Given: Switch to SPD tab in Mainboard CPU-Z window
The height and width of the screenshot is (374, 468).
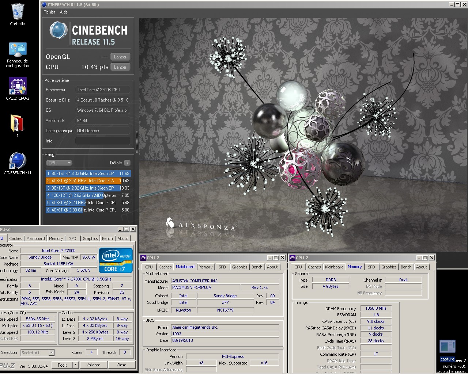Looking at the screenshot, I should click(x=222, y=267).
